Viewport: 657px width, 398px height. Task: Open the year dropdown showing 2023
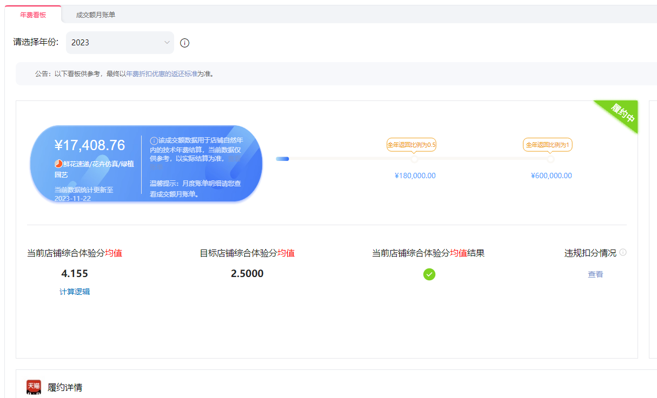120,43
